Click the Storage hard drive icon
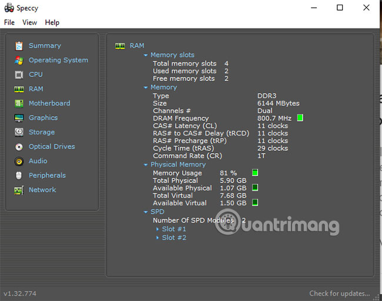 [x=19, y=132]
